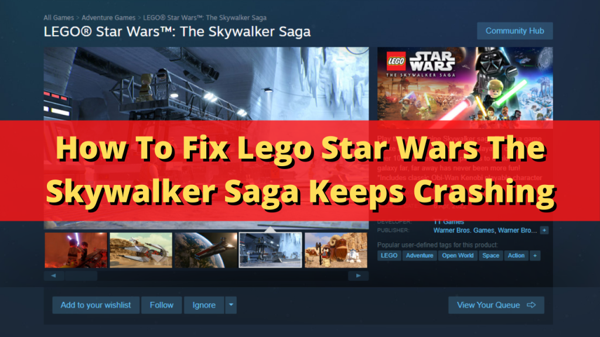Image resolution: width=600 pixels, height=337 pixels.
Task: Click the thumbnail strip scrollbar handle
Action: click(x=81, y=276)
